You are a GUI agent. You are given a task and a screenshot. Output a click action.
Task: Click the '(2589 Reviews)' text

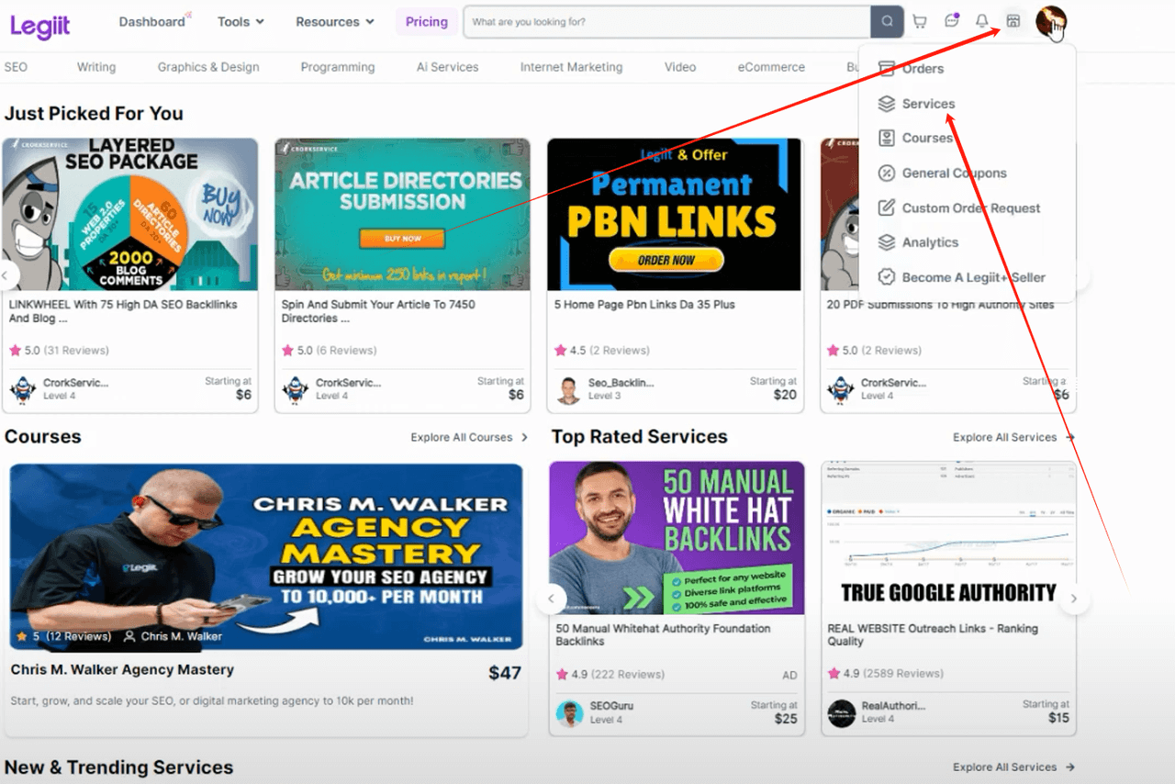coord(903,674)
